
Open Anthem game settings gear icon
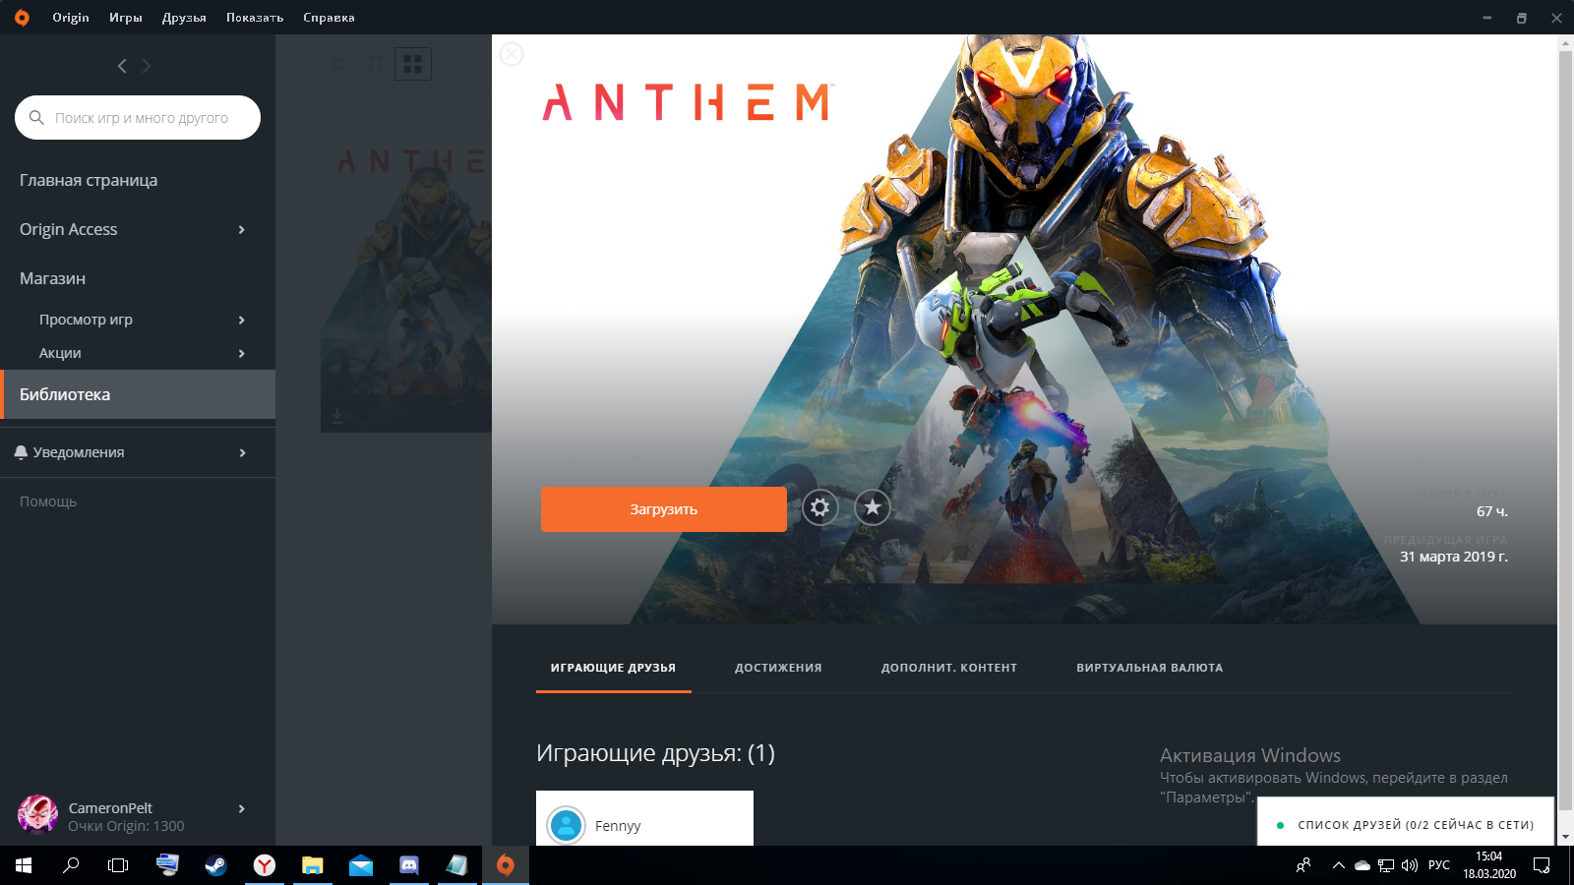tap(819, 507)
